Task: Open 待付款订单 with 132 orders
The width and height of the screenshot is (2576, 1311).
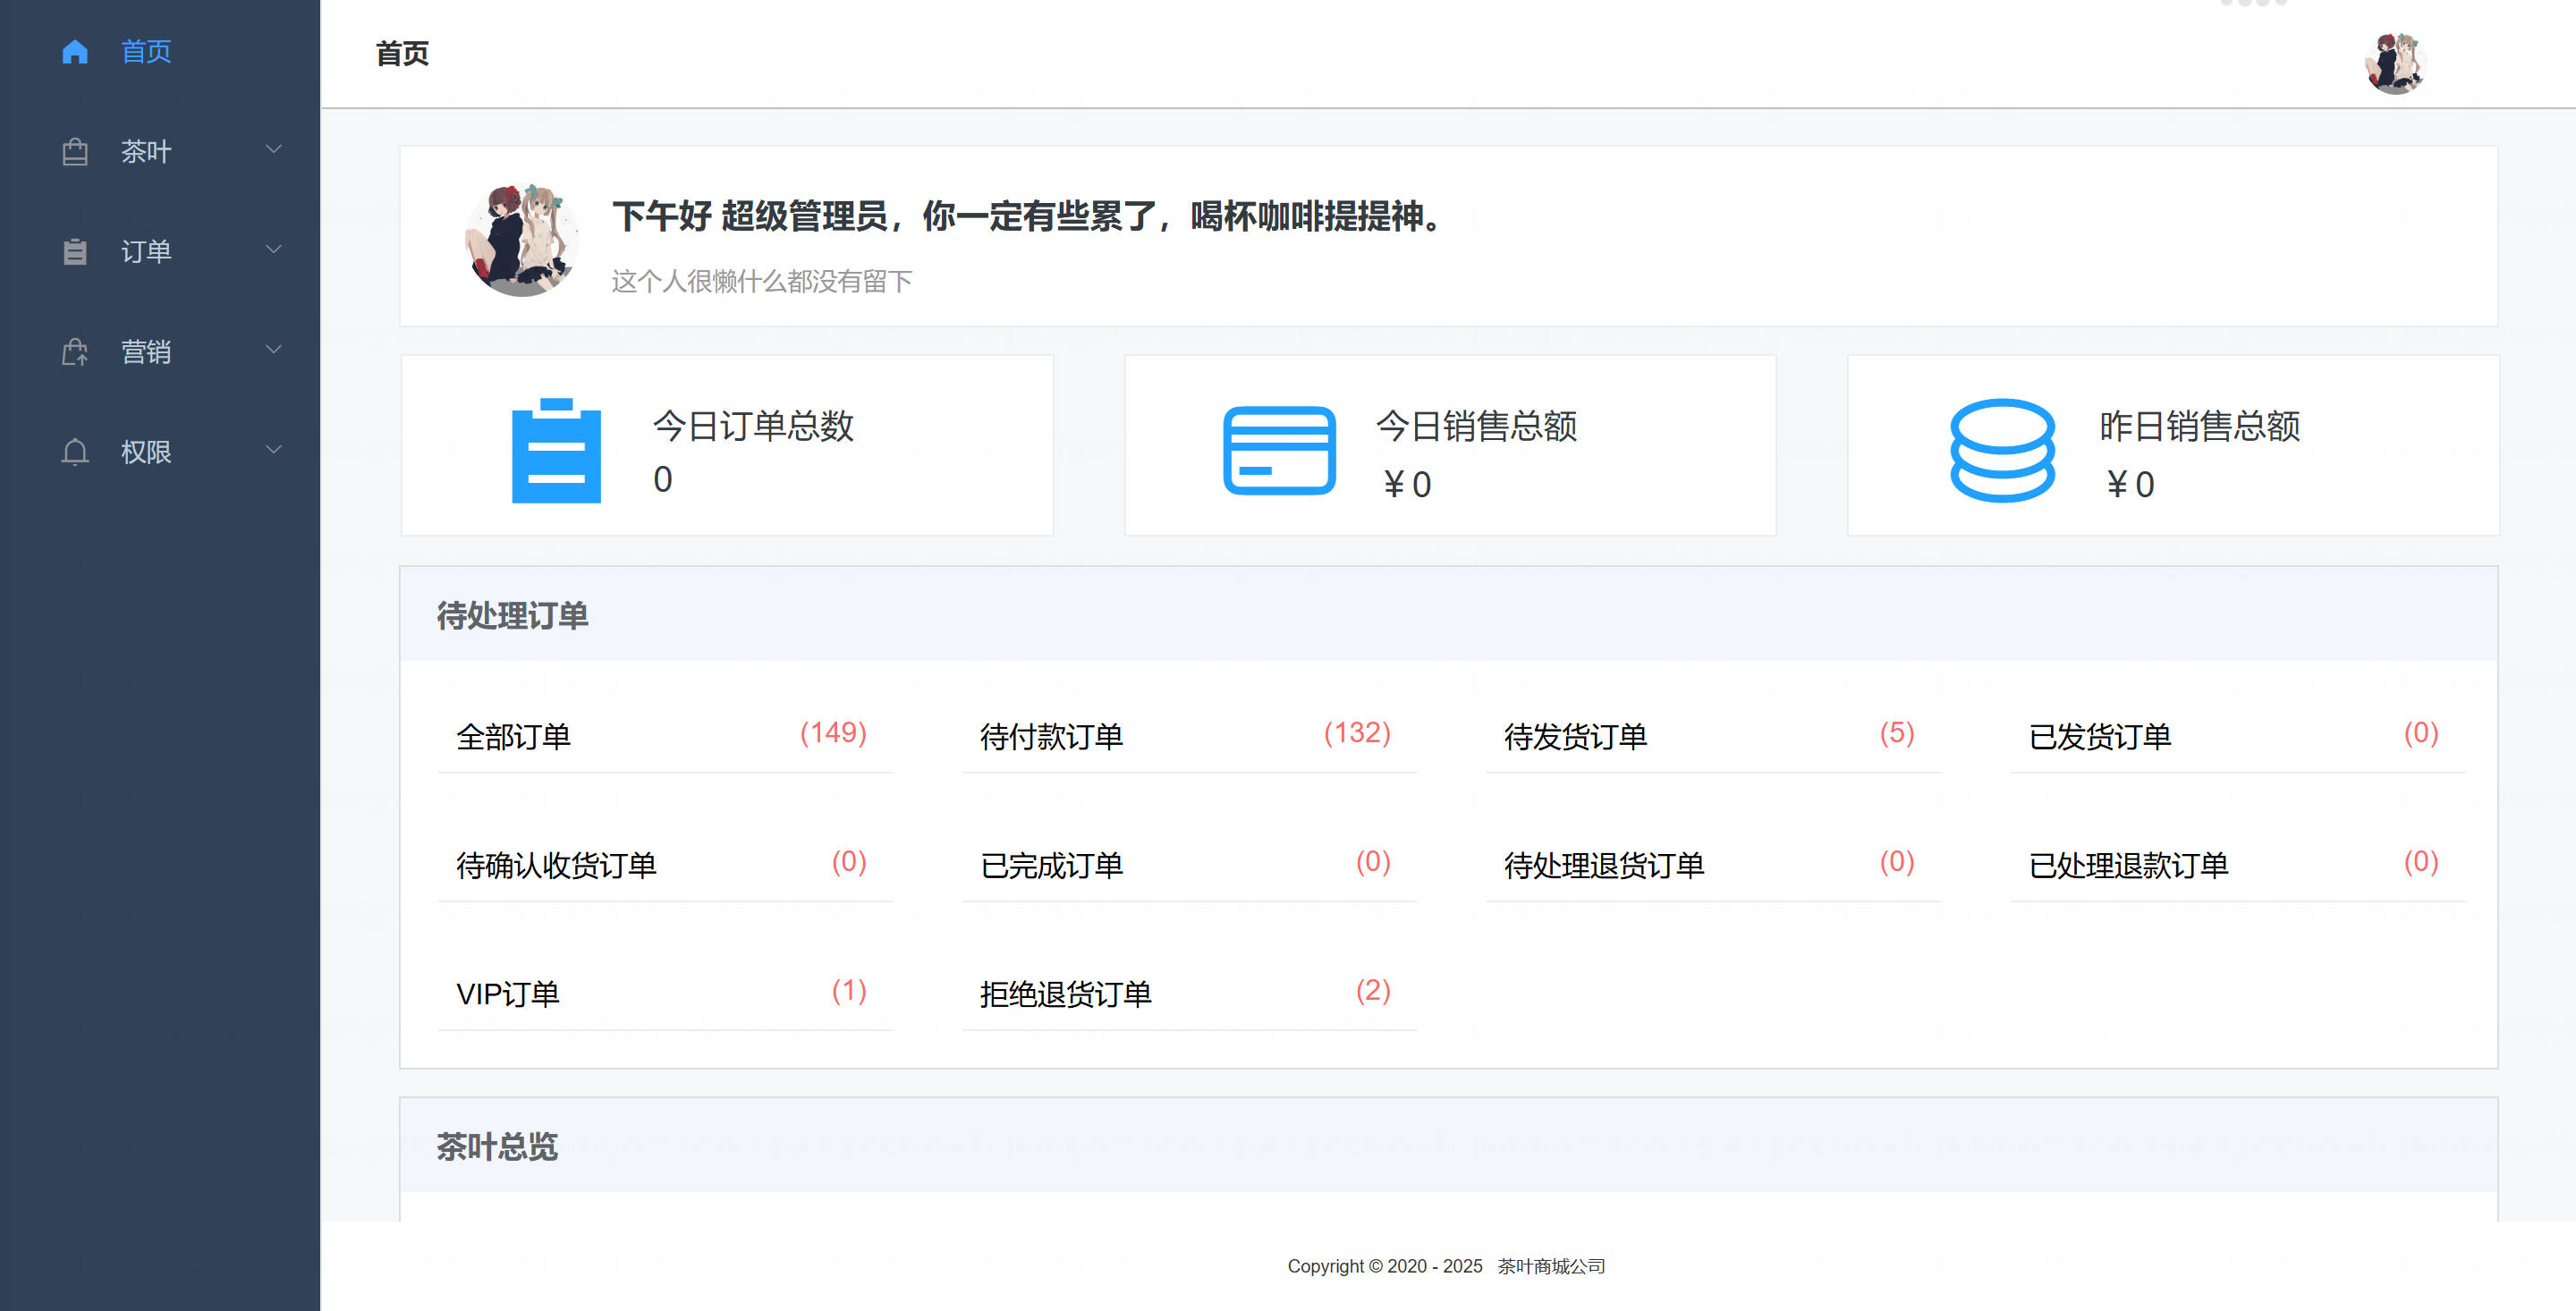Action: coord(1051,737)
